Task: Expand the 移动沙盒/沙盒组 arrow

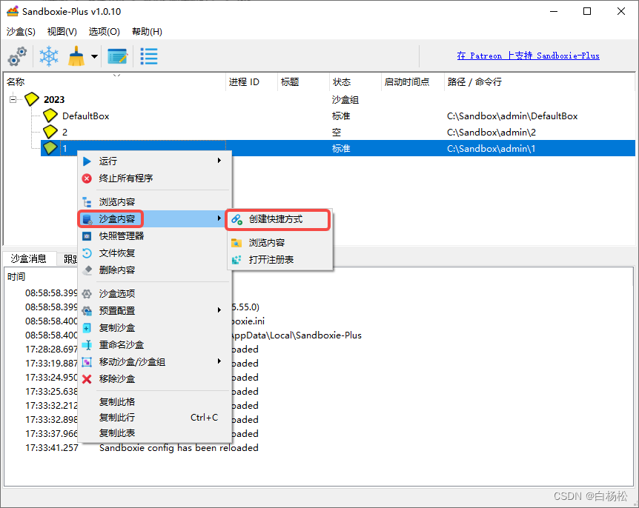Action: [x=219, y=361]
